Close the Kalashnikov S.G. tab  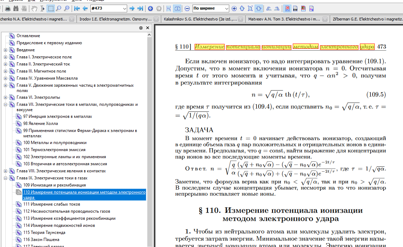pos(241,19)
